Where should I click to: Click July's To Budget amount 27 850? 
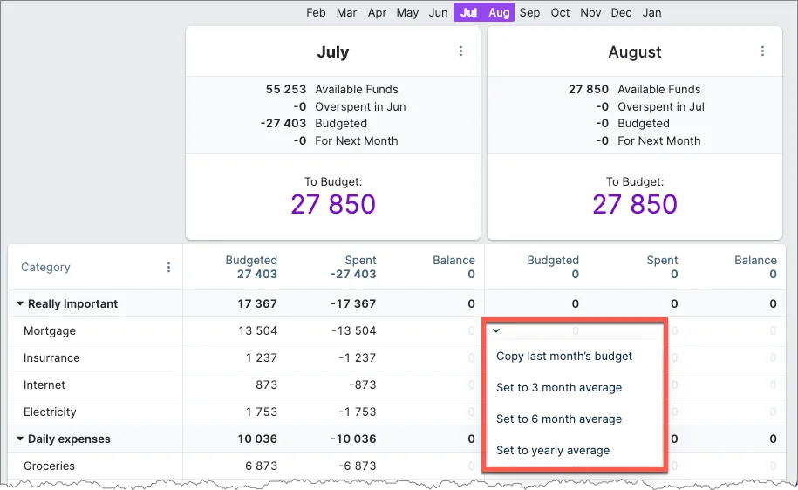pyautogui.click(x=332, y=205)
